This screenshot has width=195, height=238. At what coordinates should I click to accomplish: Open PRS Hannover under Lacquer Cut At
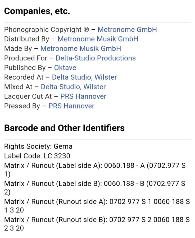83,96
